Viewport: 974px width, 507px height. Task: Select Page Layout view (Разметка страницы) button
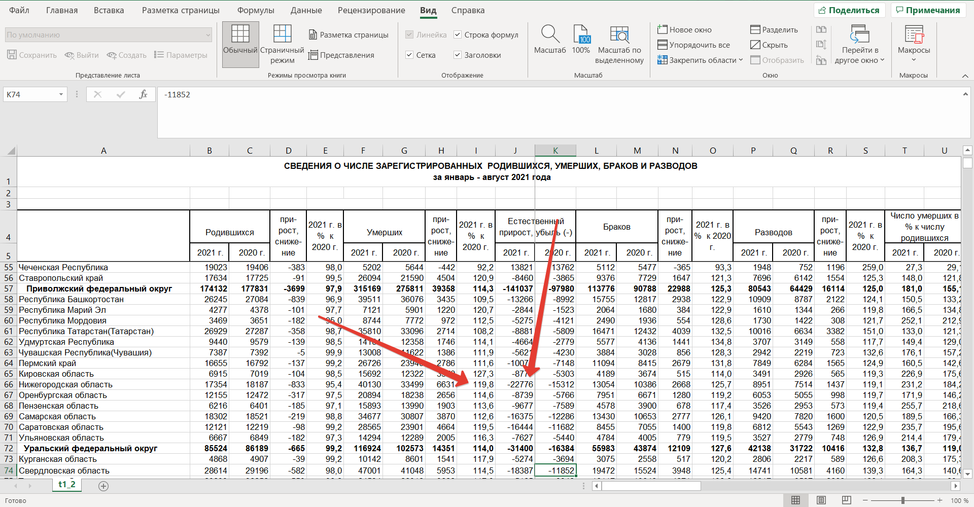click(x=349, y=35)
